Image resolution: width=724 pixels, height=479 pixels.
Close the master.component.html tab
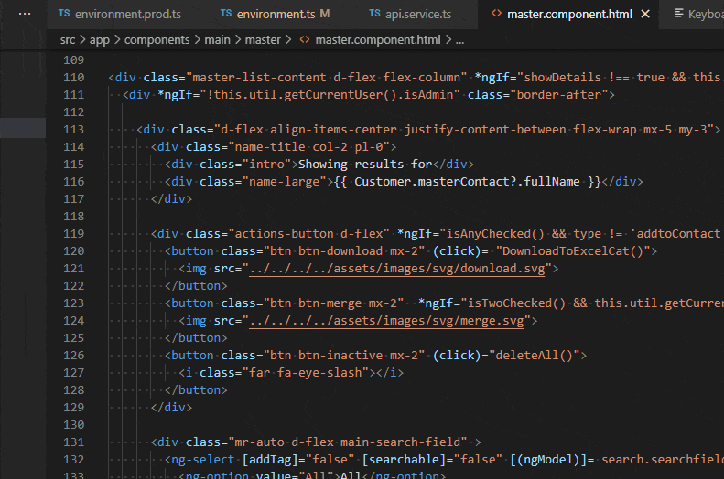(x=645, y=15)
